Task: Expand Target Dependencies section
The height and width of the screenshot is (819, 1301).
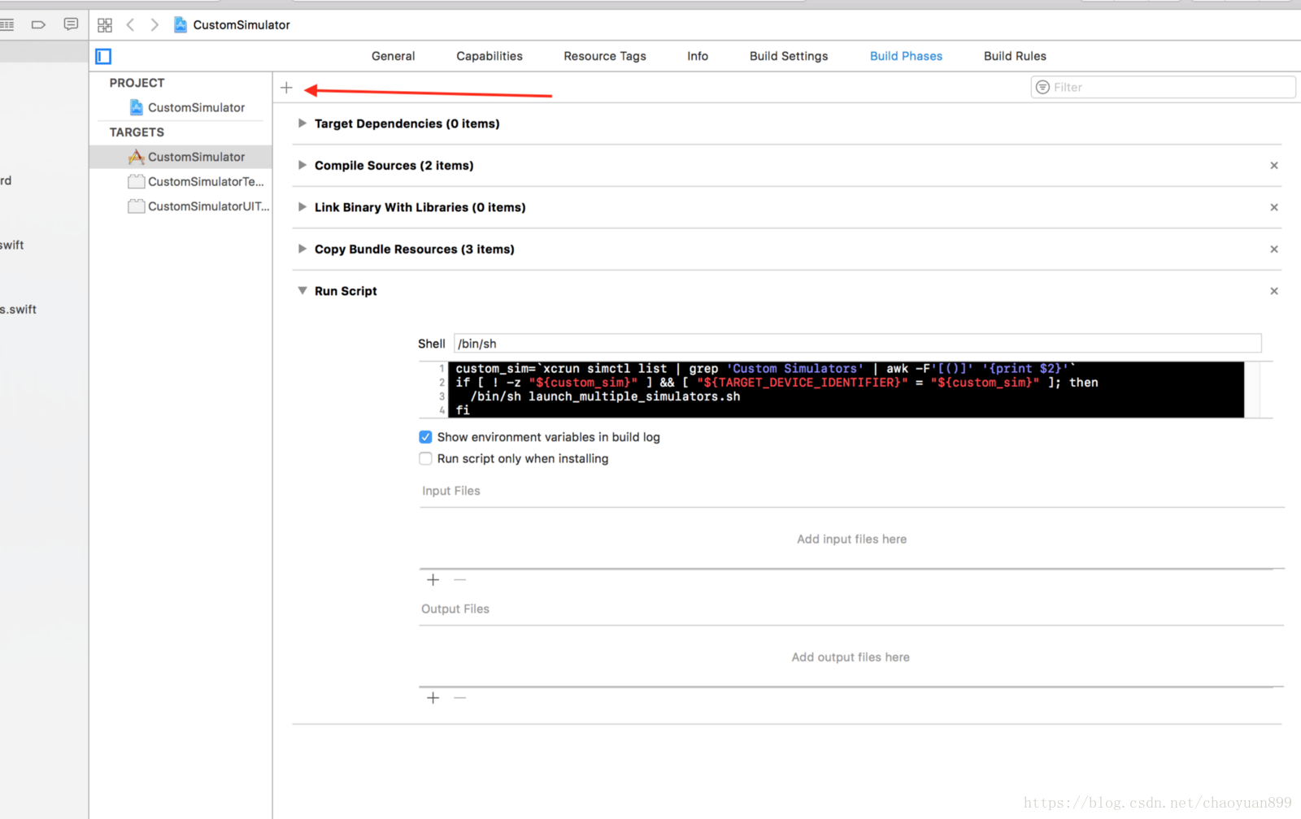Action: [302, 123]
